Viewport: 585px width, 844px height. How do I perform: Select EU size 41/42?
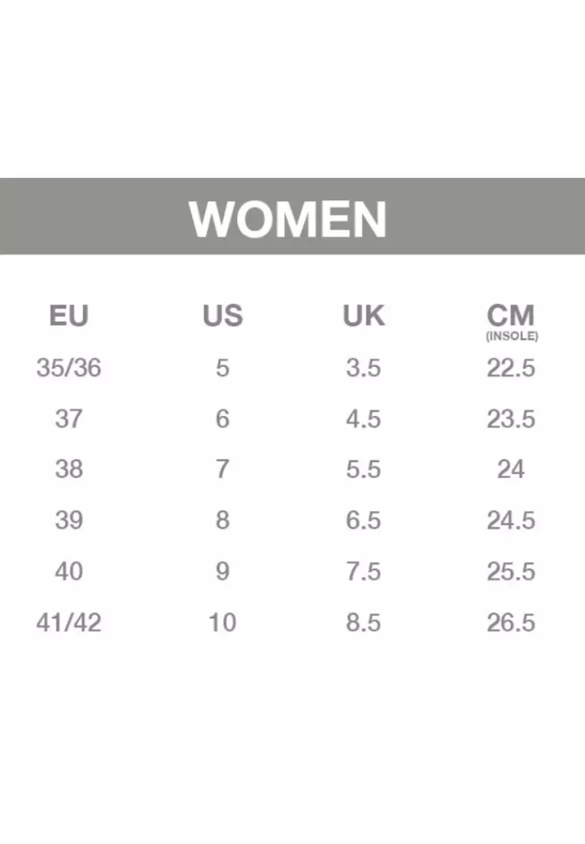point(69,623)
